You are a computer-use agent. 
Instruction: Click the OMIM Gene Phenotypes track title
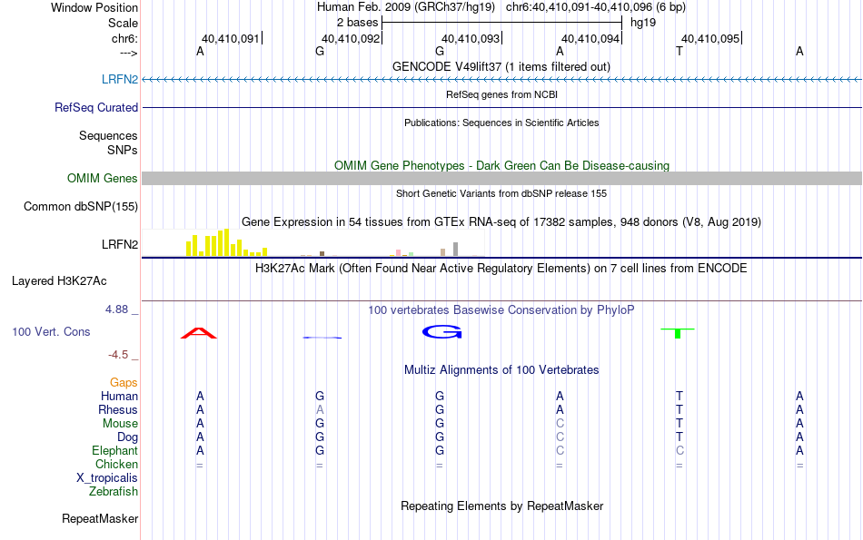coord(501,165)
